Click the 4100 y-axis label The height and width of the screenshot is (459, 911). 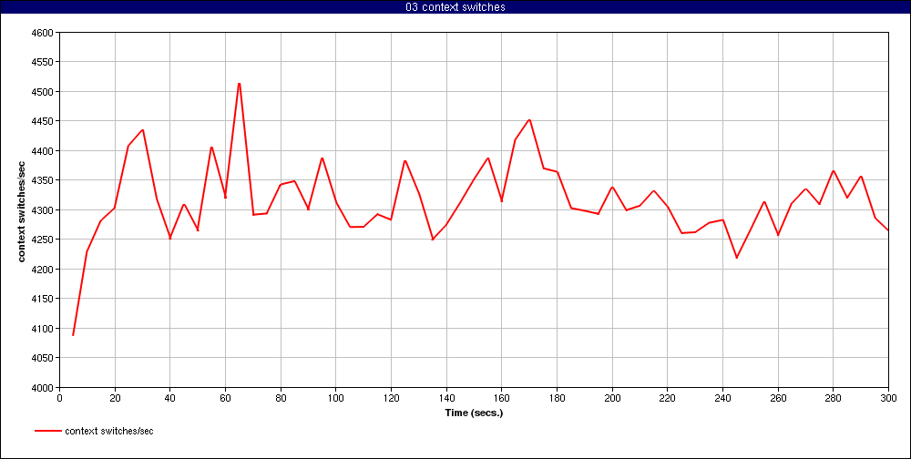point(44,329)
